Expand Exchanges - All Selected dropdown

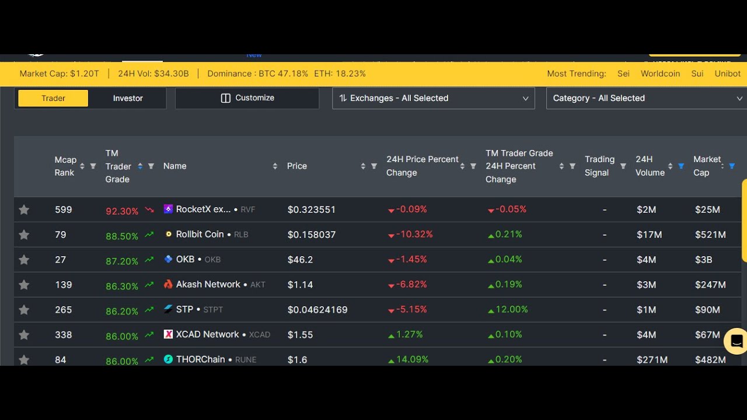pos(434,98)
